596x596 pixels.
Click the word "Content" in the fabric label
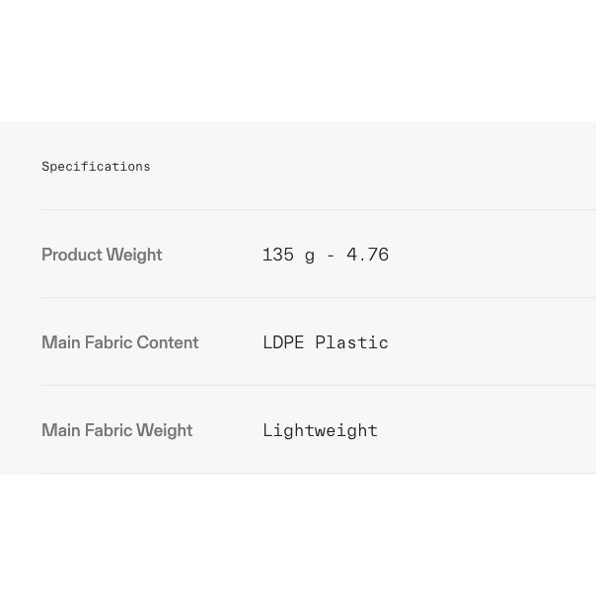coord(168,342)
